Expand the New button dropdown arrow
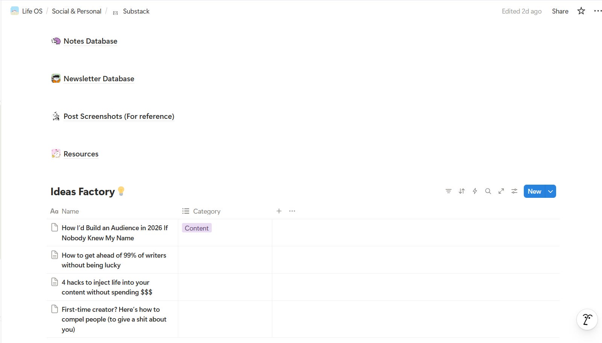602x343 pixels. pyautogui.click(x=550, y=191)
